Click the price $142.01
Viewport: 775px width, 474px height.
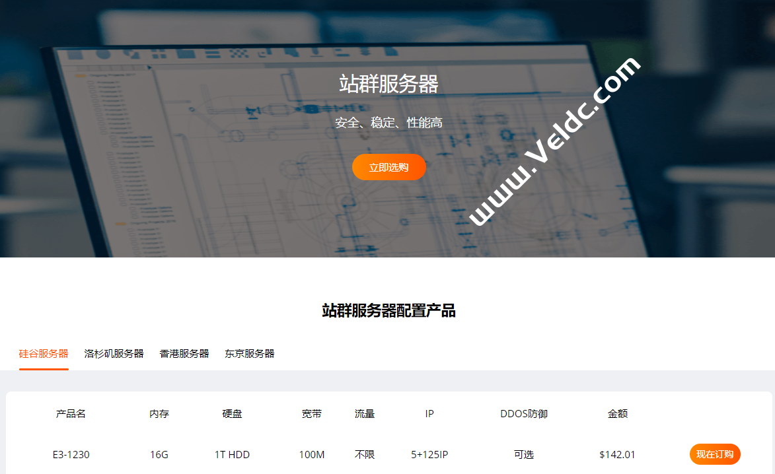click(617, 454)
